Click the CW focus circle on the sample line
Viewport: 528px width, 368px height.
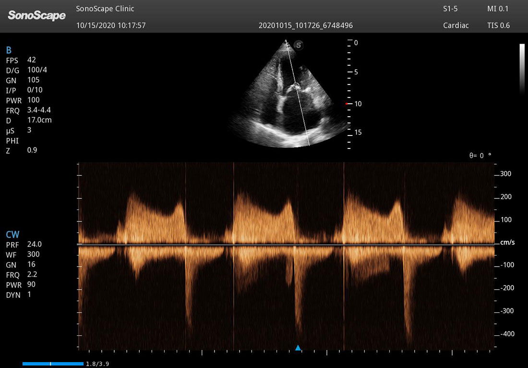coord(296,86)
